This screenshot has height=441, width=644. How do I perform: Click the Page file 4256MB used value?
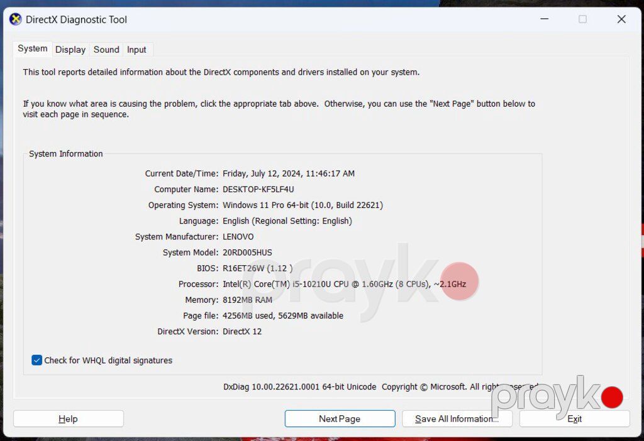283,315
